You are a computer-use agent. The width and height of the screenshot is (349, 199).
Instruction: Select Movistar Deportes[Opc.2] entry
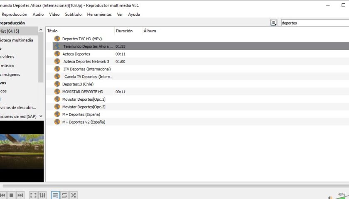click(x=84, y=99)
